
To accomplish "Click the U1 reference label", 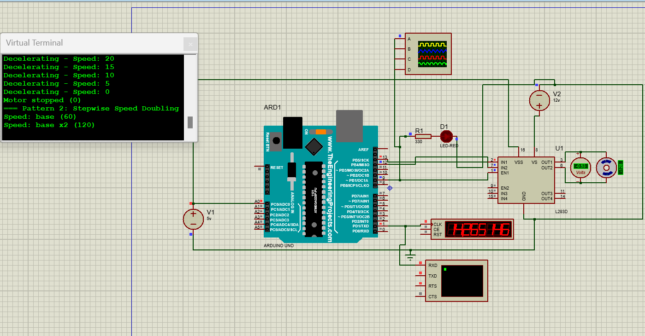I will 559,148.
